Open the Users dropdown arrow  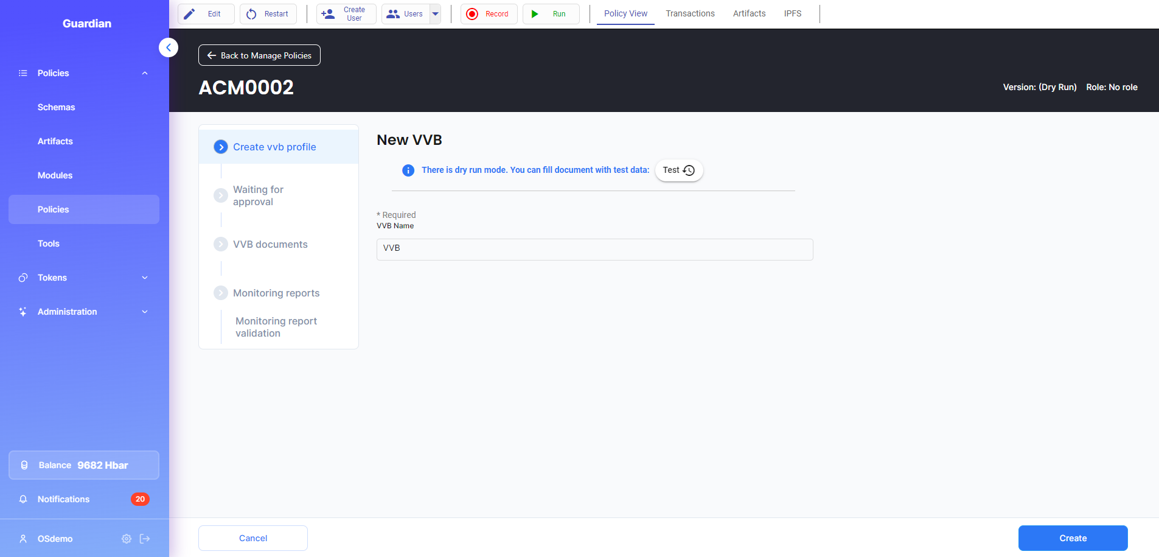(435, 14)
